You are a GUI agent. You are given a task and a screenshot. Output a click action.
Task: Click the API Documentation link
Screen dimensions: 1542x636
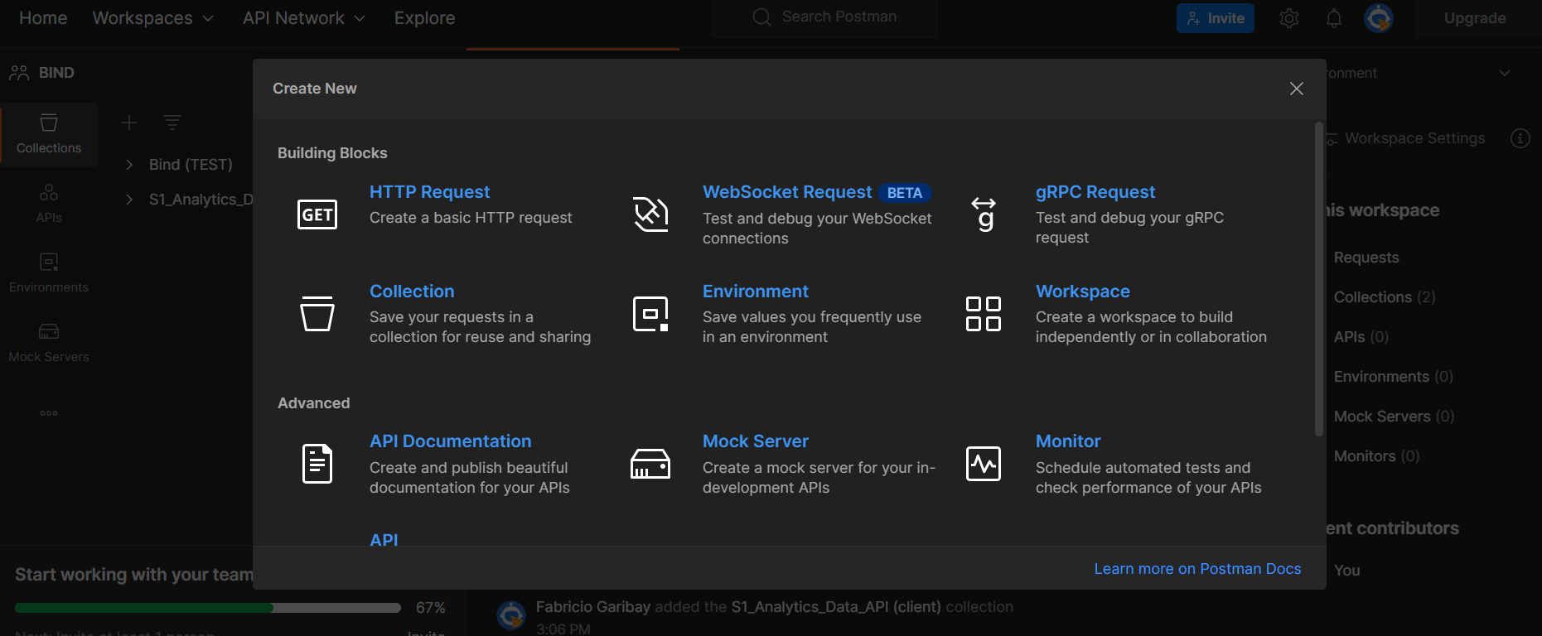(450, 441)
